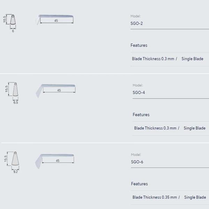Click the Features heading under SGO-4

point(141,115)
